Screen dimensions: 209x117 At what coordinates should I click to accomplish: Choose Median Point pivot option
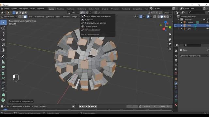[98, 26]
